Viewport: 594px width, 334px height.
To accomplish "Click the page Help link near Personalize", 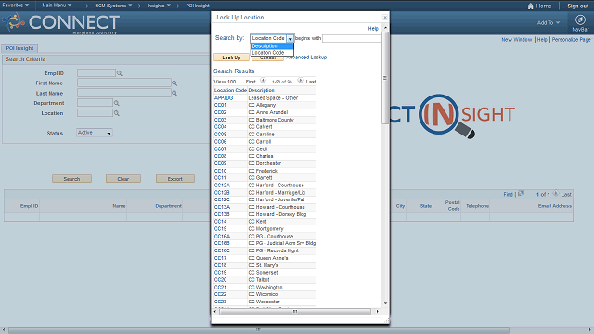I will 542,39.
